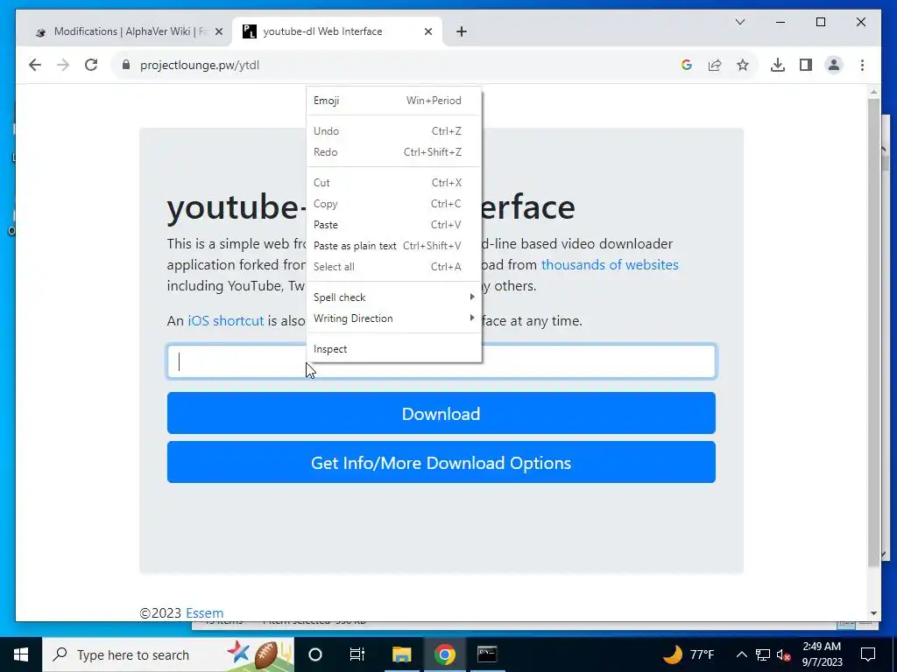Focus the video URL input field
897x672 pixels.
(x=441, y=361)
